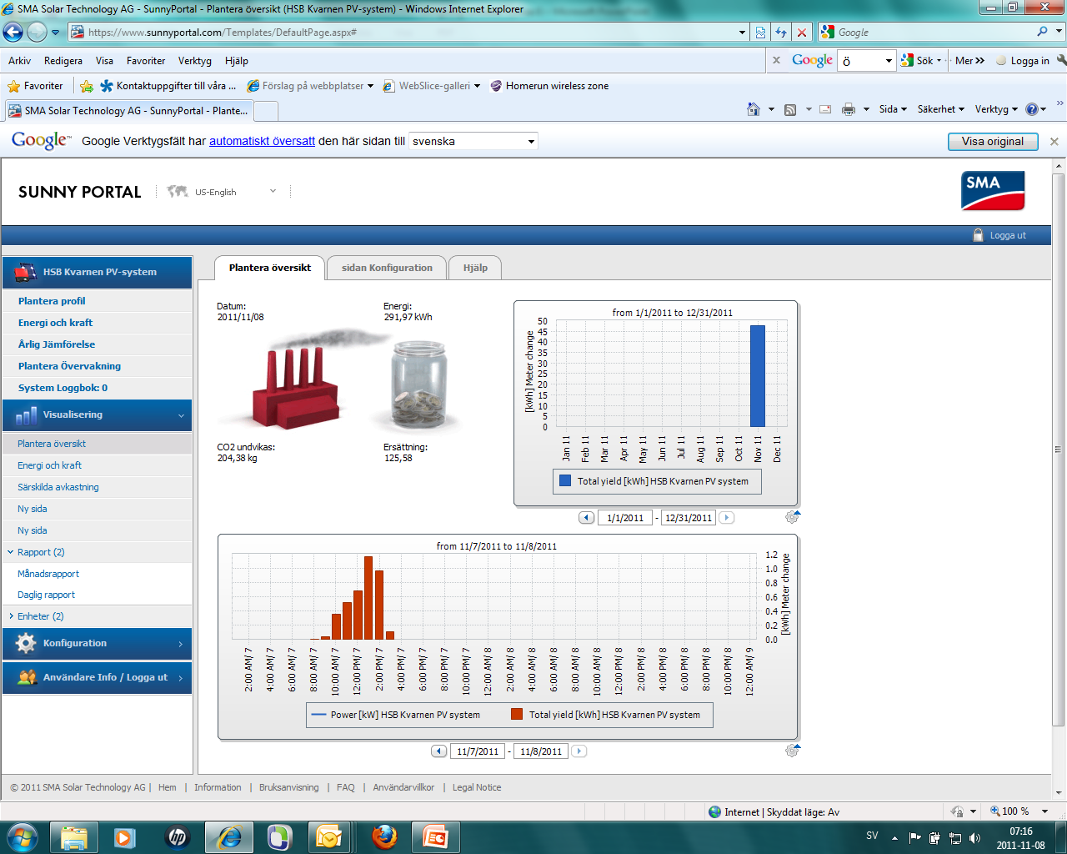Screen dimensions: 1067x854
Task: Click the browser Back arrow button
Action: pos(13,33)
